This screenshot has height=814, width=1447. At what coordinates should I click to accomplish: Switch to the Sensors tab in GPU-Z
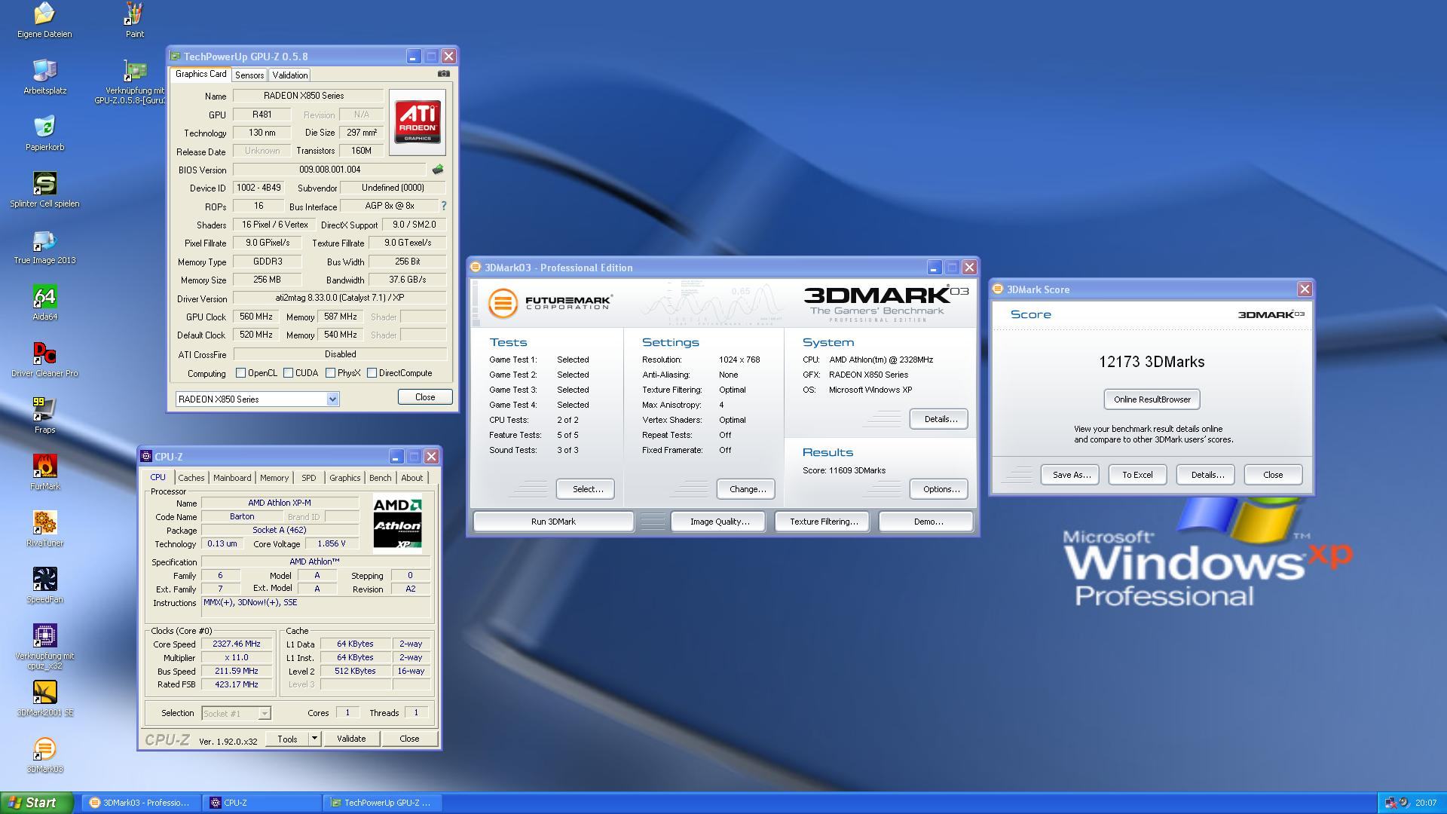click(x=249, y=75)
